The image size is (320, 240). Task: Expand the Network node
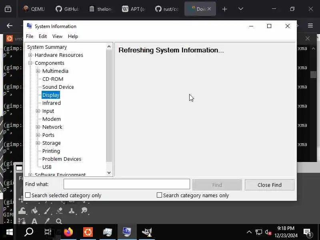coord(38,127)
